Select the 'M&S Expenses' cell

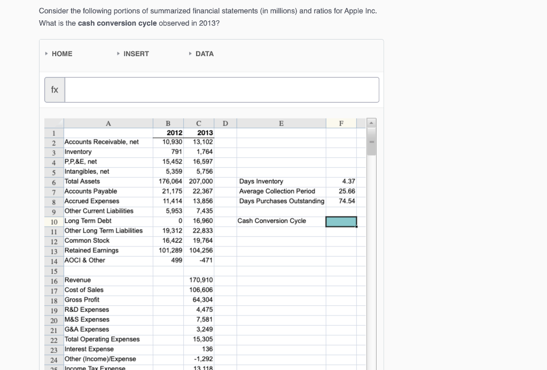(108, 319)
